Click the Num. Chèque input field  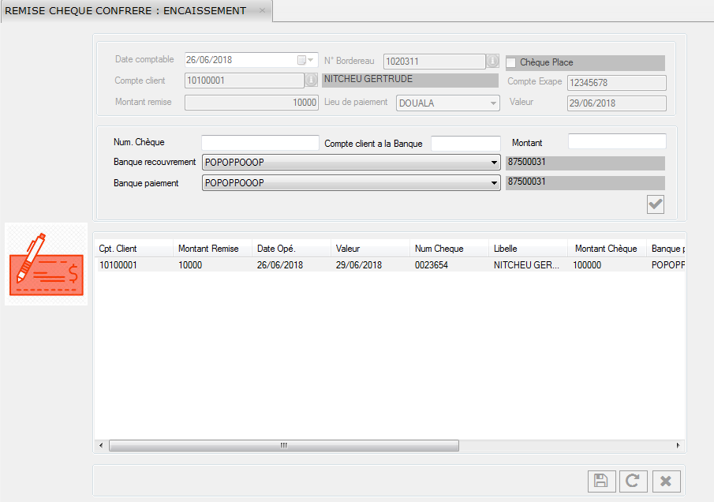260,143
